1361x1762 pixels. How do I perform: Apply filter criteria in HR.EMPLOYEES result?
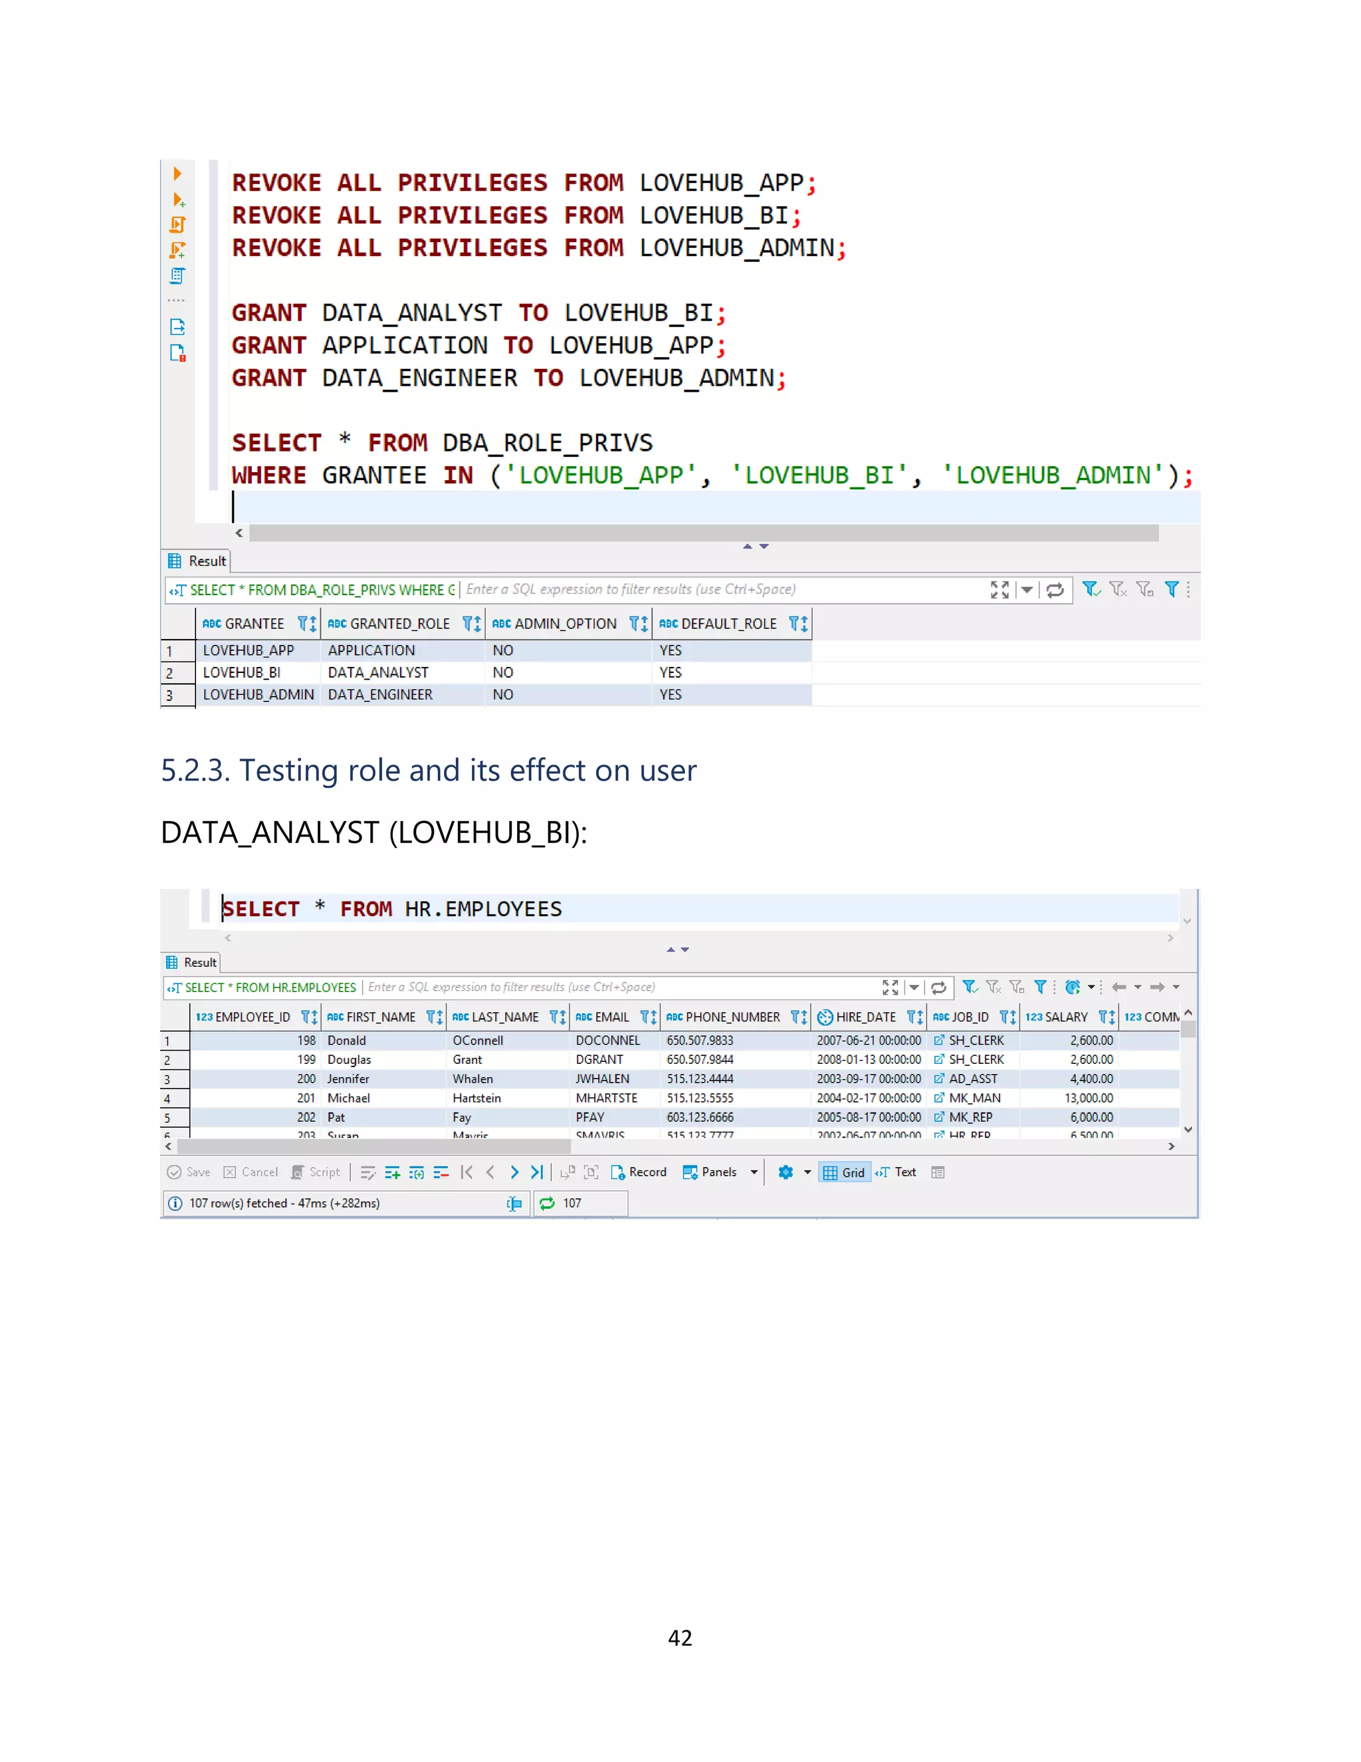(970, 987)
